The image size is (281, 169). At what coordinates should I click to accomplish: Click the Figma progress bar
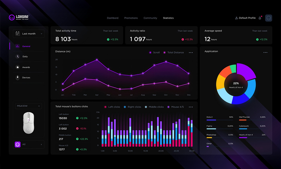pyautogui.click(x=220, y=129)
